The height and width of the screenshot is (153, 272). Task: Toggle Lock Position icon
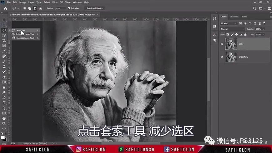[236, 35]
